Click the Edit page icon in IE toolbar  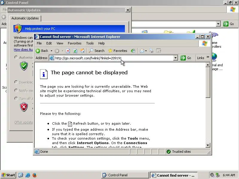[159, 51]
